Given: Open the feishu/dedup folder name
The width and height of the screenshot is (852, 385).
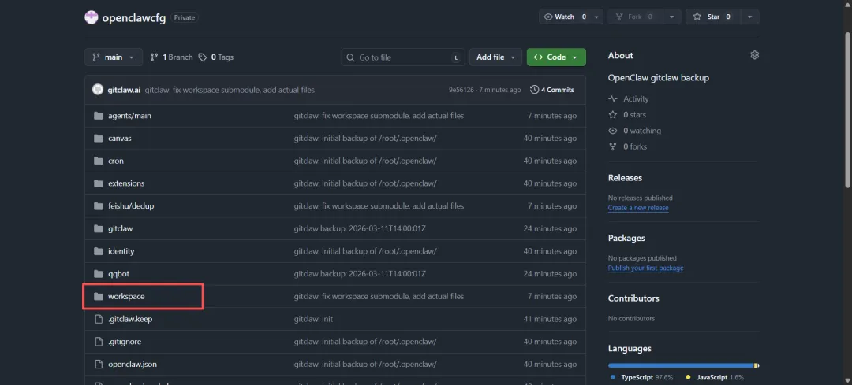Looking at the screenshot, I should pos(131,206).
